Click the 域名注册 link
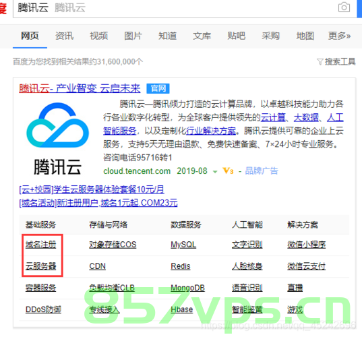 click(x=41, y=245)
